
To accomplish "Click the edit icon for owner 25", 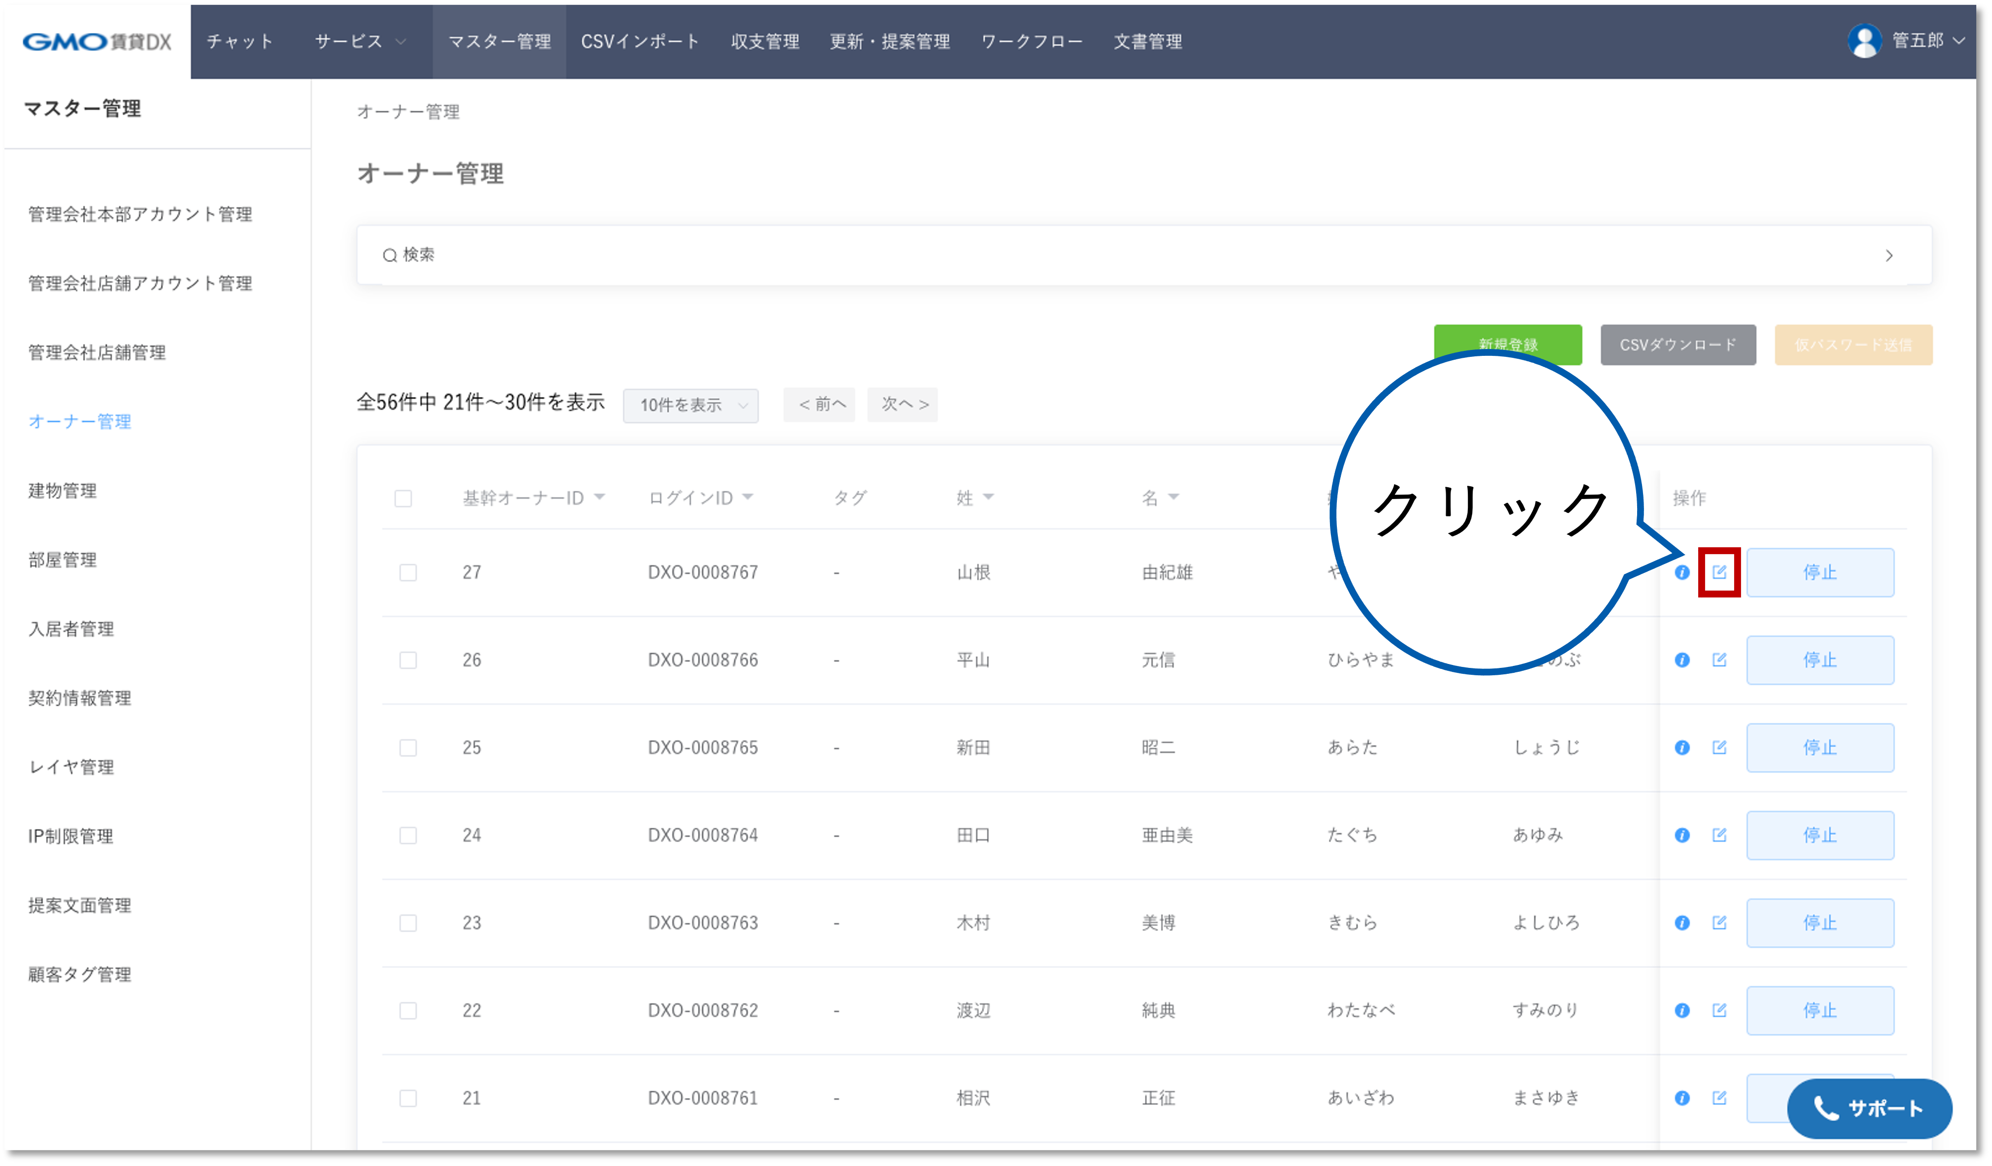I will [x=1719, y=747].
